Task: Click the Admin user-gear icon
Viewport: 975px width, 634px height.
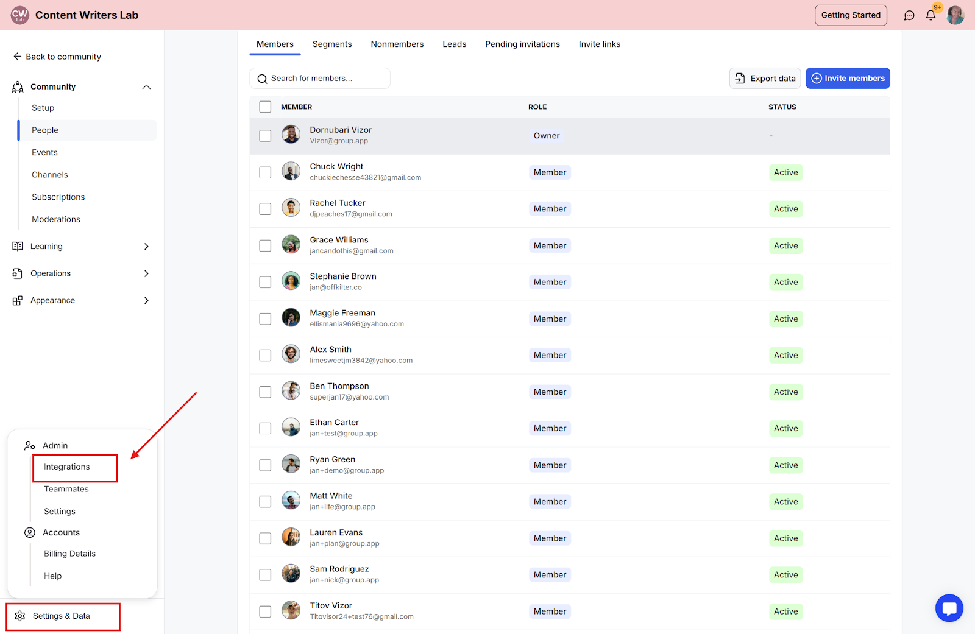Action: pos(30,446)
